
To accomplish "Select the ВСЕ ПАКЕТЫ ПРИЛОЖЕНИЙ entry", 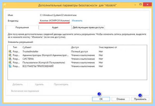I will 77,66.
